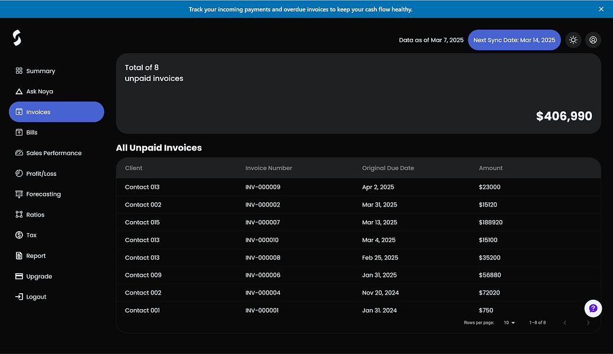The image size is (613, 354).
Task: Open the Ratios menu item
Action: click(35, 215)
